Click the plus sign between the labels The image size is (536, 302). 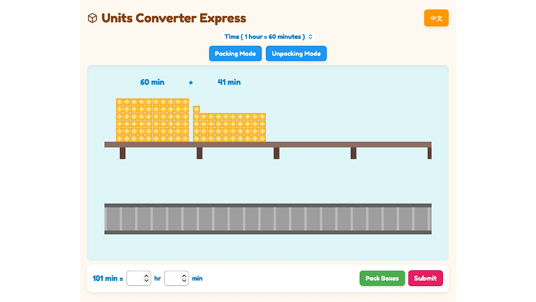tap(191, 83)
